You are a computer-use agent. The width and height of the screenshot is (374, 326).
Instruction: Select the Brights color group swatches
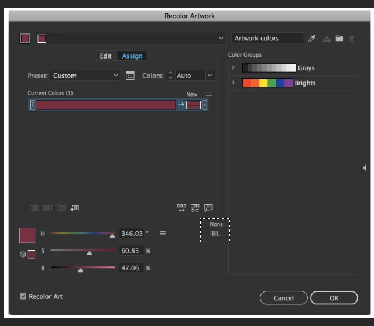tap(267, 83)
